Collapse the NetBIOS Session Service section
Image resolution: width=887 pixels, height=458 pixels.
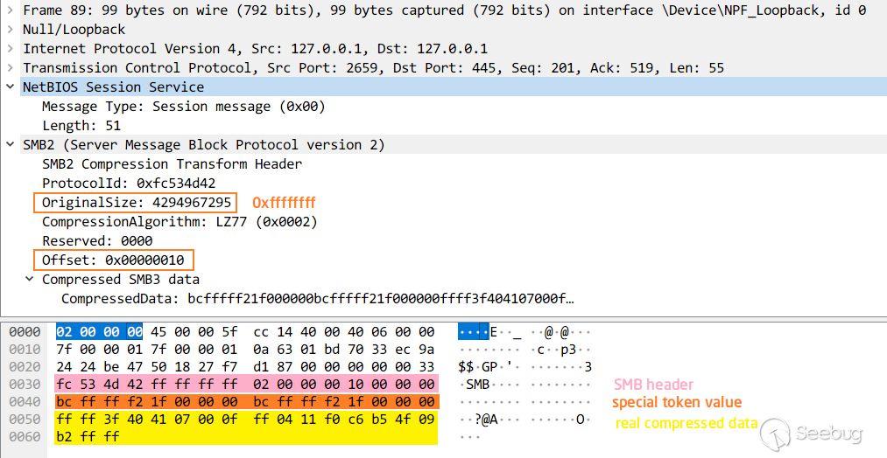click(x=10, y=87)
